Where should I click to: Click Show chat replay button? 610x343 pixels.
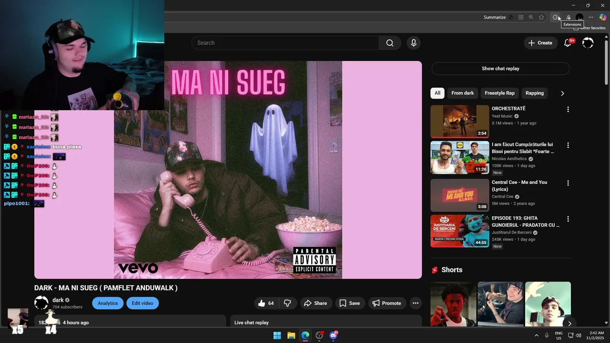pyautogui.click(x=500, y=69)
